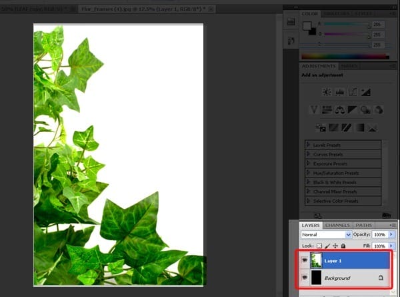
Task: Open the Normal blend mode dropdown
Action: 326,234
